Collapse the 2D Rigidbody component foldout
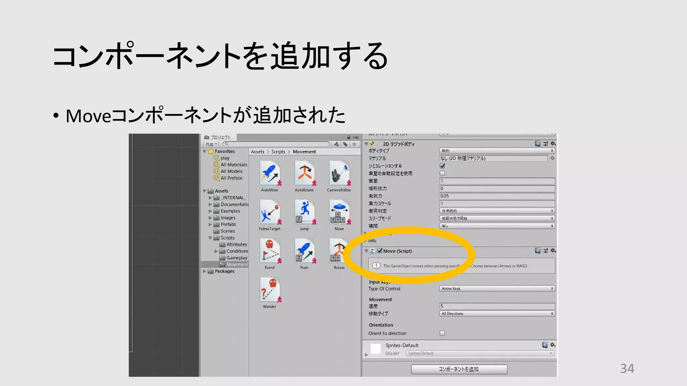Screen dimensions: 687x386 click(x=366, y=144)
